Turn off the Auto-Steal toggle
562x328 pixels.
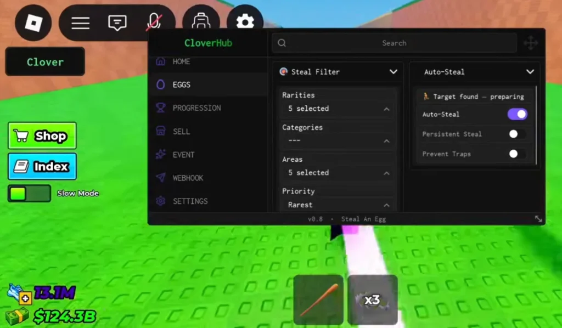[x=517, y=114]
